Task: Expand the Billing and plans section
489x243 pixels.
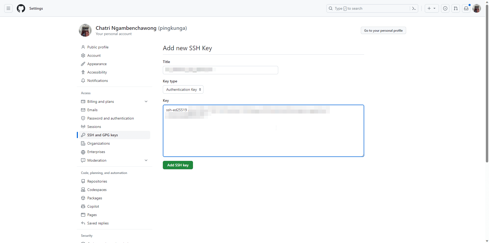Action: click(x=146, y=101)
